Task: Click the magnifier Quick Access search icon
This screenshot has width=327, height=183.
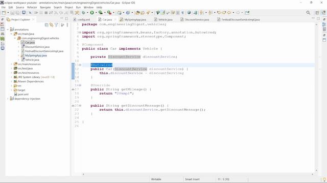Action: (308, 13)
